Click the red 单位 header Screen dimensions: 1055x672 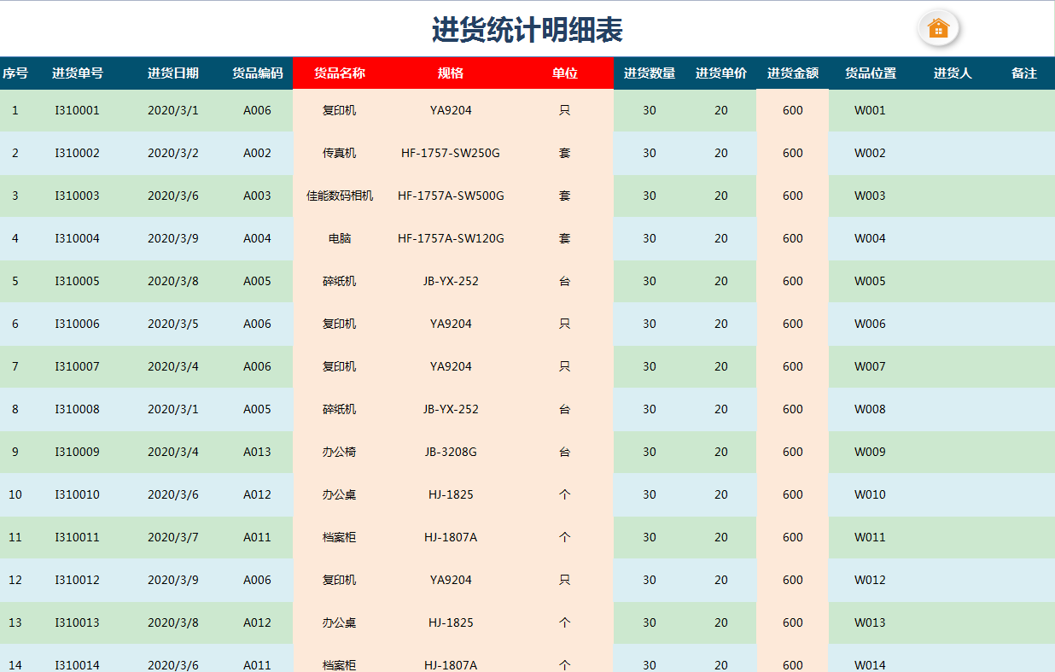click(564, 73)
